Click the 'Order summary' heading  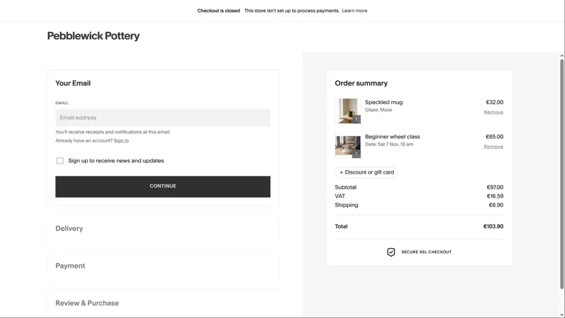coord(361,83)
